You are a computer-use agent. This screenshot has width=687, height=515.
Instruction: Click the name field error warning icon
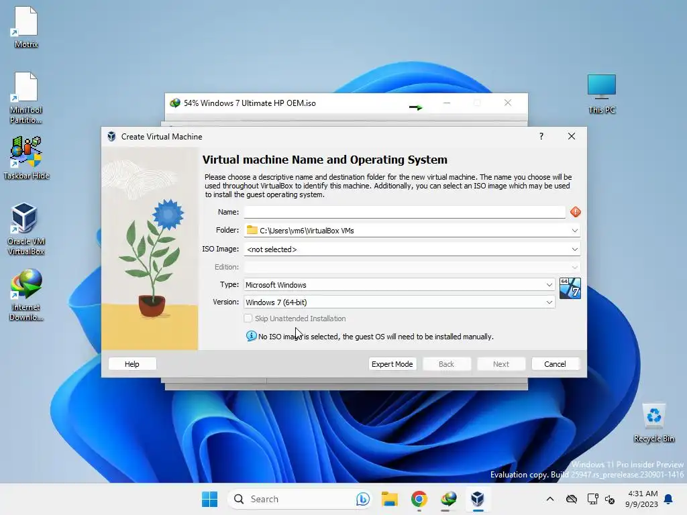click(x=575, y=212)
